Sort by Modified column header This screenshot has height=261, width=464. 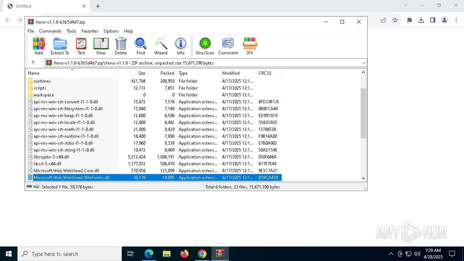238,73
